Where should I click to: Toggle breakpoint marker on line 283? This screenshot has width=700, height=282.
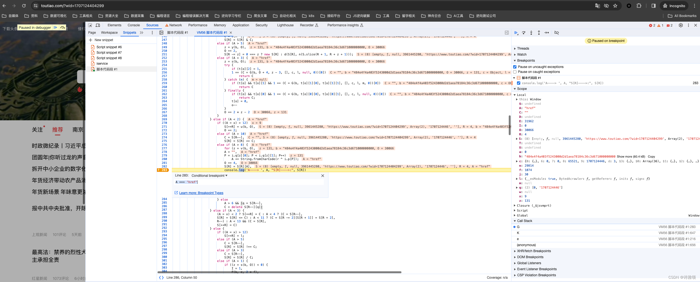pyautogui.click(x=163, y=170)
